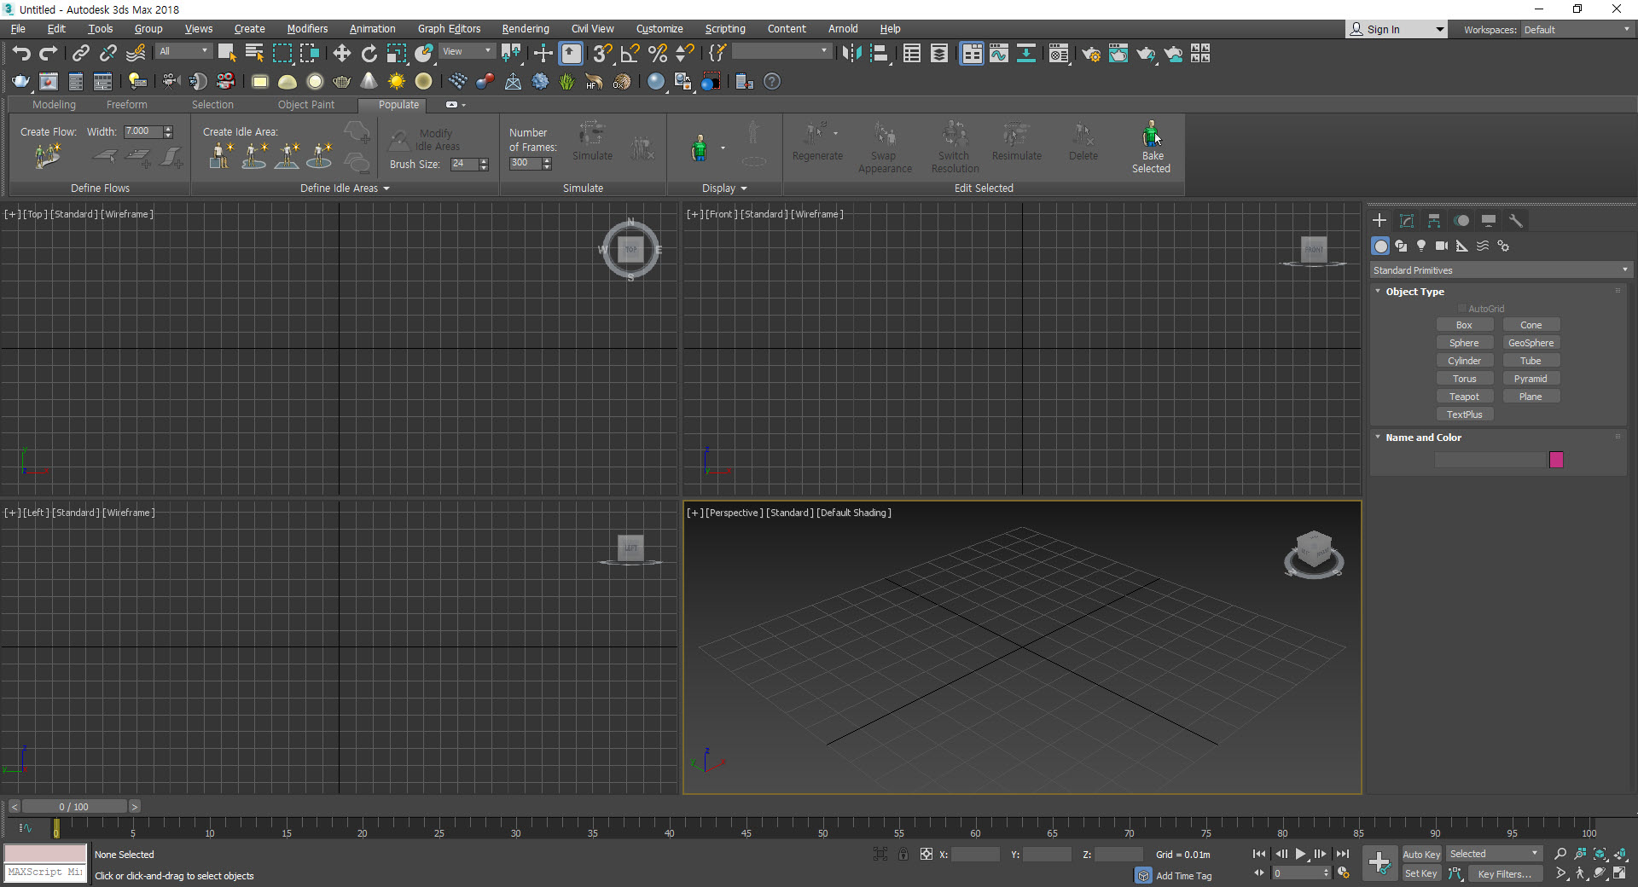
Task: Switch to the Modeling ribbon tab
Action: [x=54, y=105]
